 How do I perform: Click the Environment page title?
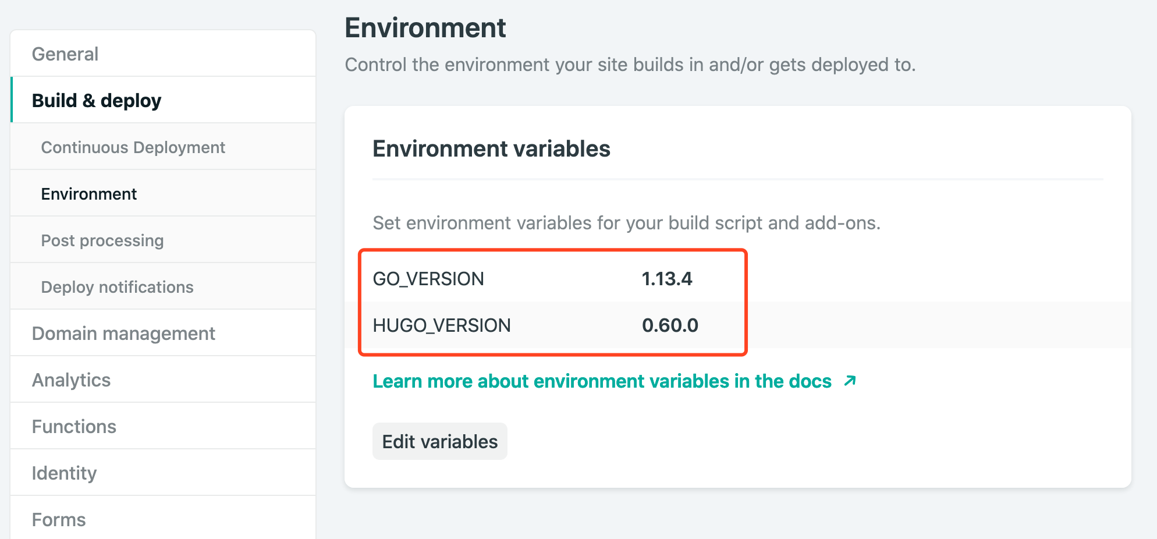tap(425, 28)
